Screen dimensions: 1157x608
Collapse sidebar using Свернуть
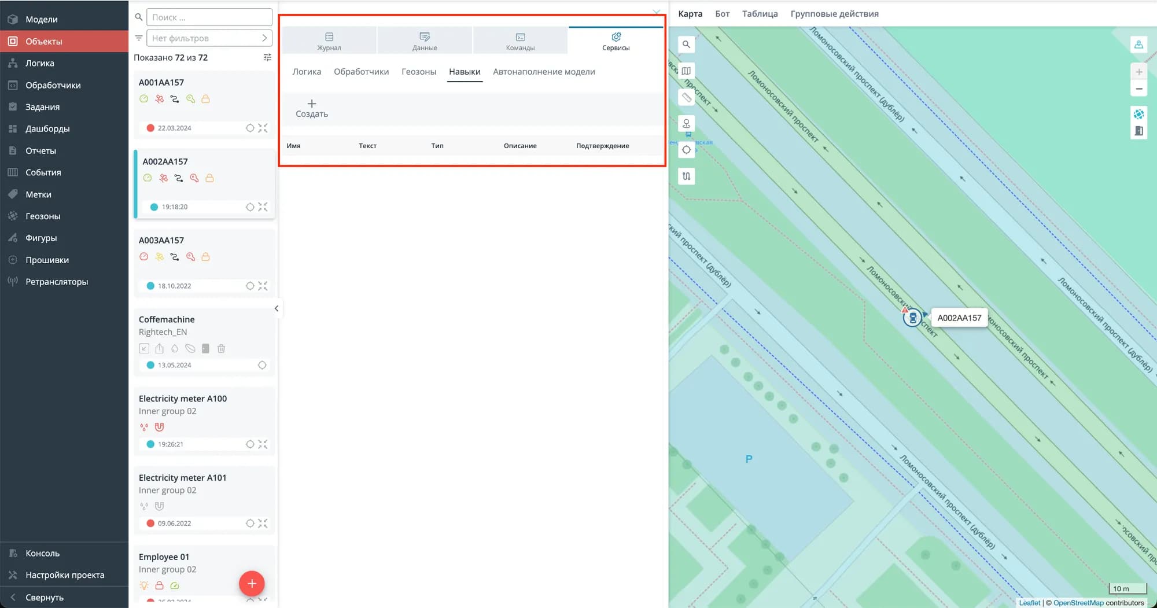(45, 597)
